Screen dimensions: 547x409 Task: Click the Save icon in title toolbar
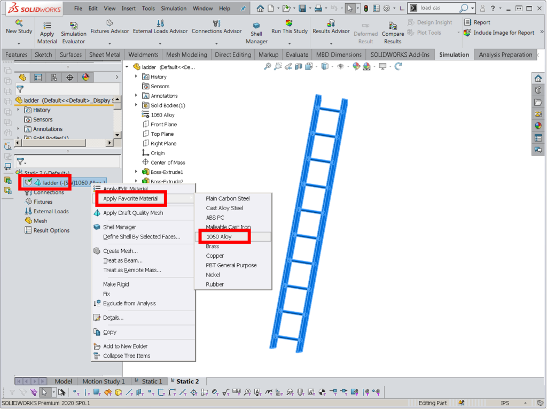302,9
